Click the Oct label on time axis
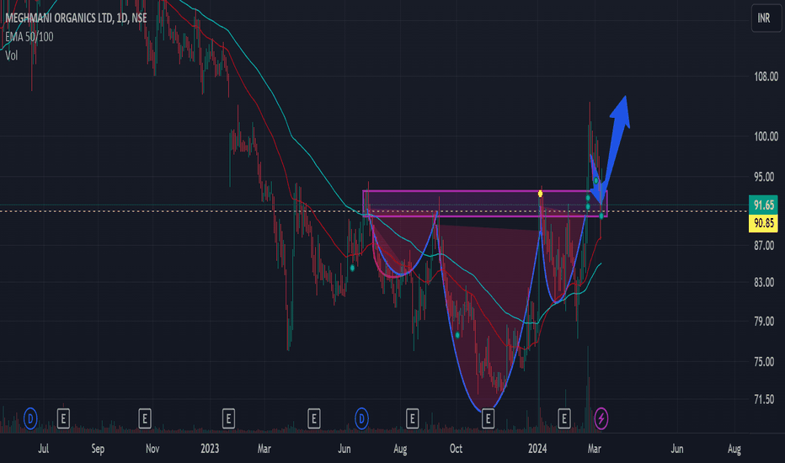 coord(456,449)
